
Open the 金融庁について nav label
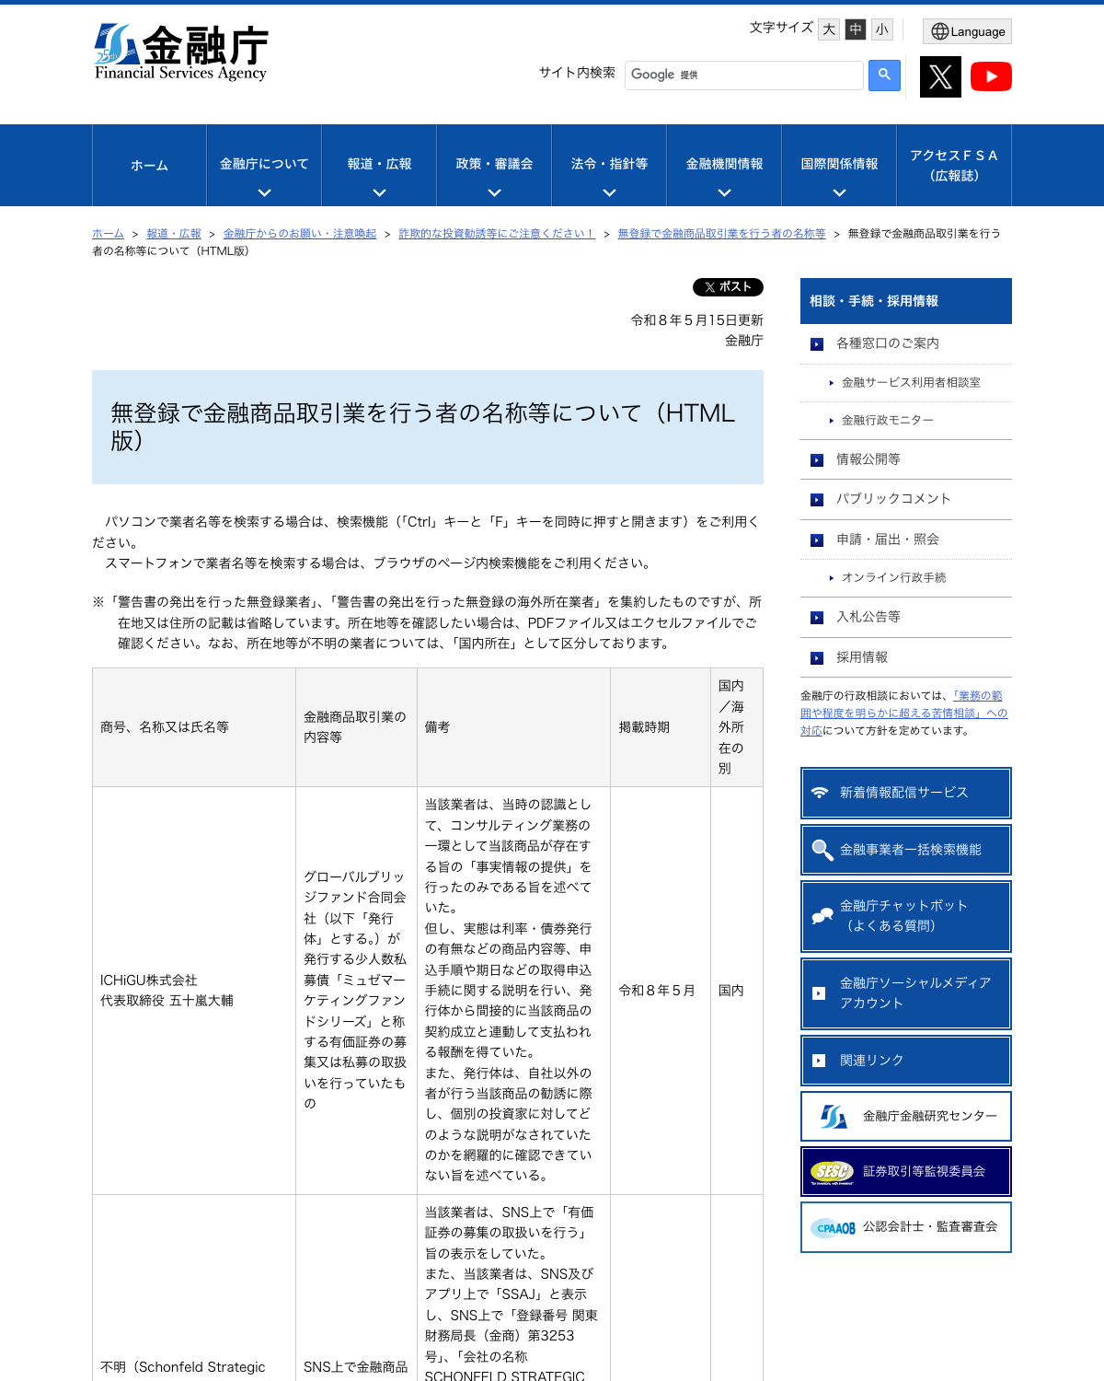[264, 164]
